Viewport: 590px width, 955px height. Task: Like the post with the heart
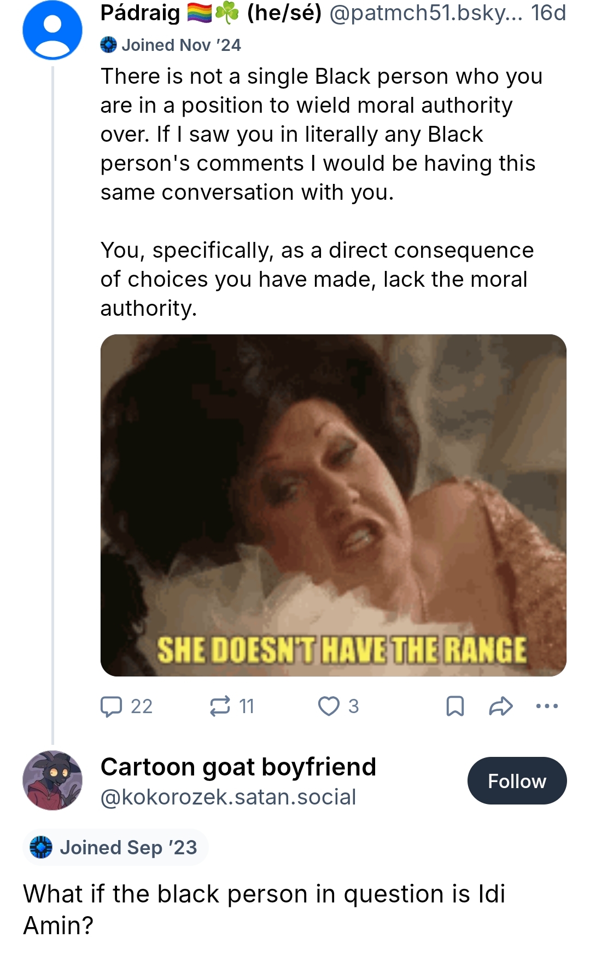329,706
